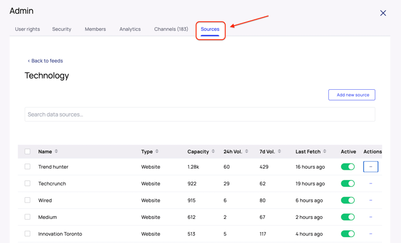Viewport: 401px width, 243px height.
Task: Sort by Type column arrows
Action: pyautogui.click(x=157, y=152)
